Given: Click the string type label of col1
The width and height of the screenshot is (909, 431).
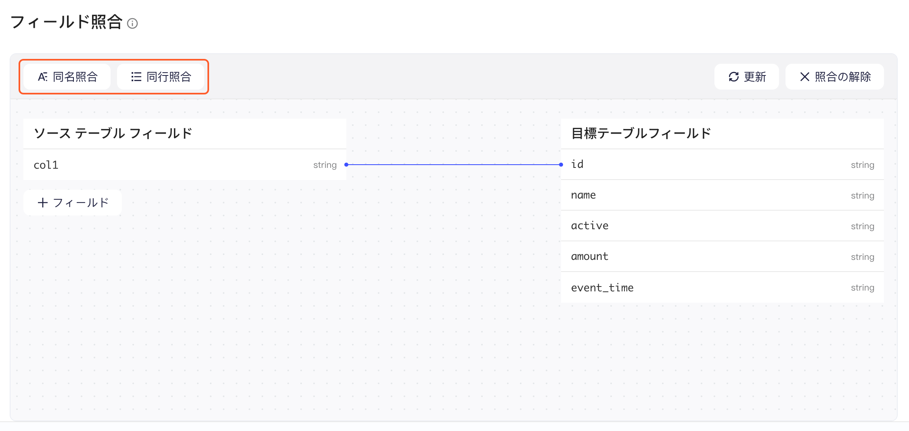Looking at the screenshot, I should click(325, 165).
